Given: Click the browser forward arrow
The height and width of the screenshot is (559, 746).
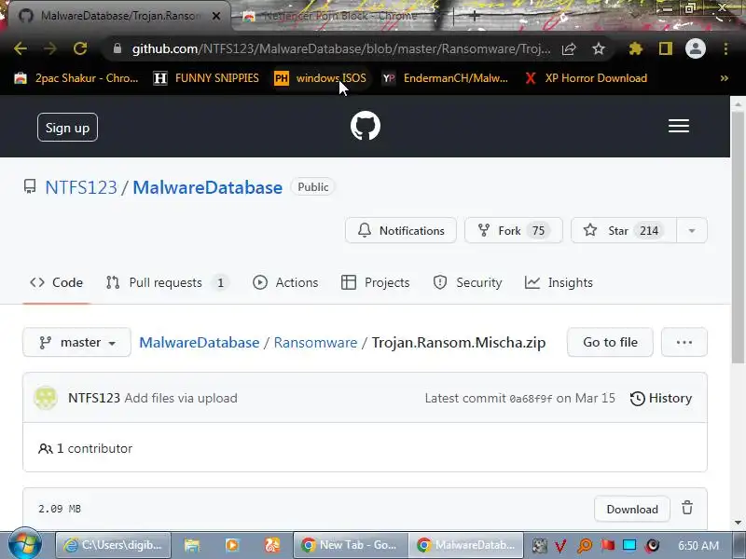Looking at the screenshot, I should [x=50, y=48].
